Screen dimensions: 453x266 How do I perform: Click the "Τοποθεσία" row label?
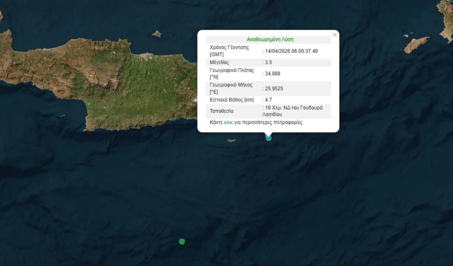221,111
